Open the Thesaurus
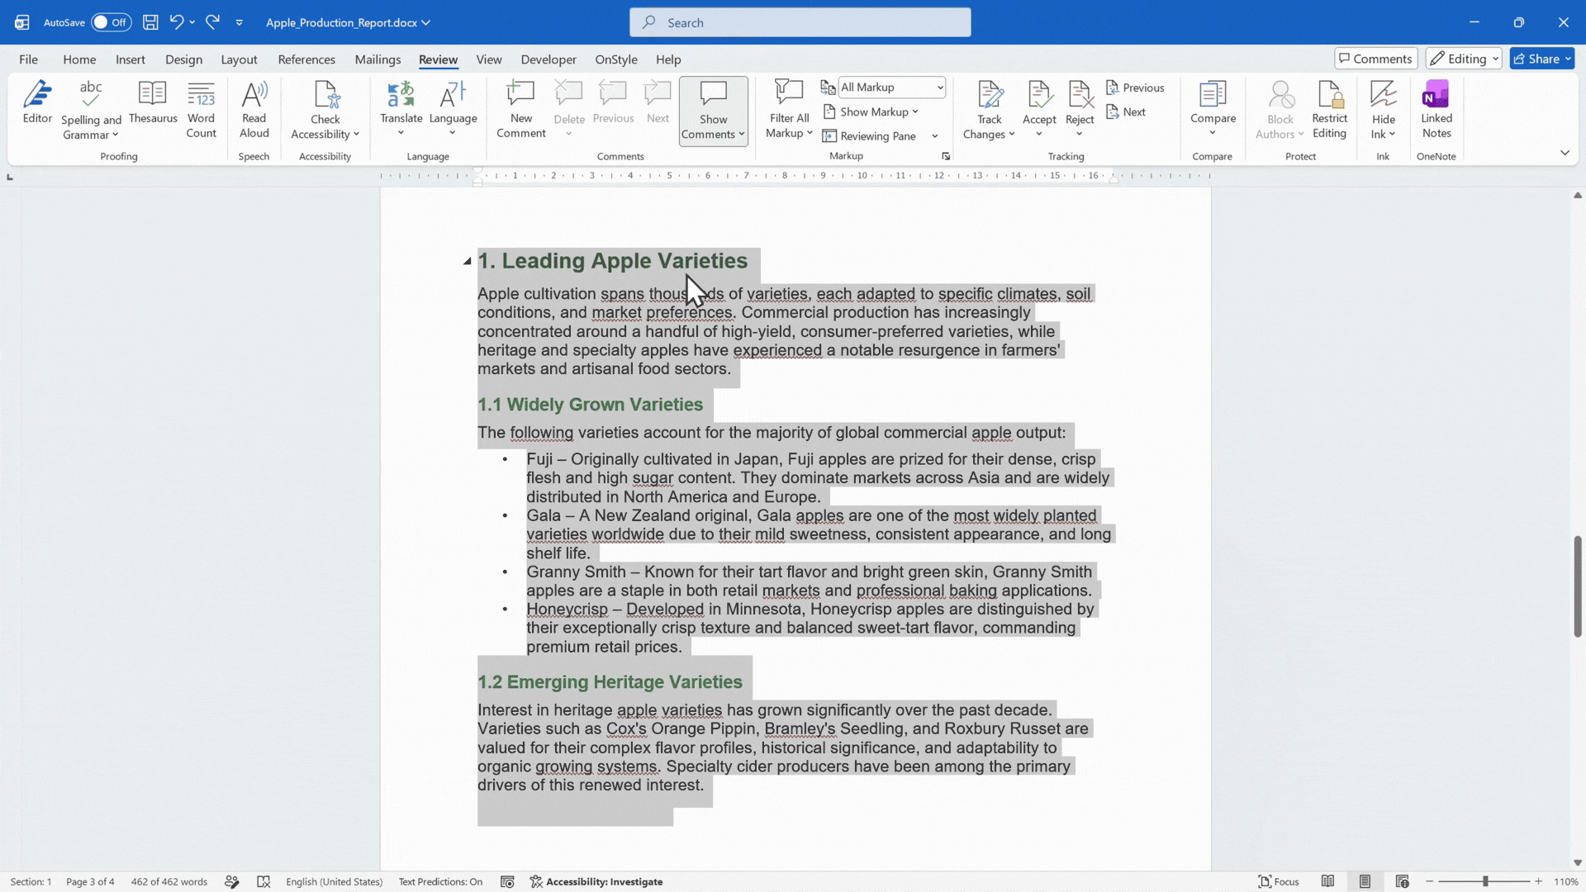Screen dimensions: 1586x892 pos(153,103)
